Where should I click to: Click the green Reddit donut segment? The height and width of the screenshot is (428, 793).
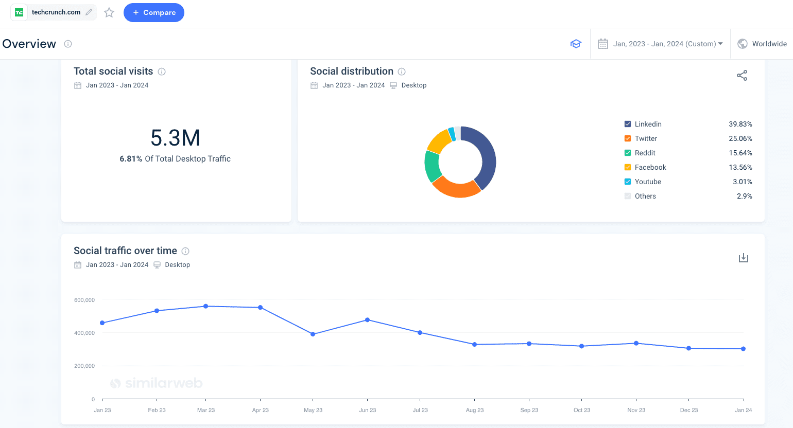432,166
